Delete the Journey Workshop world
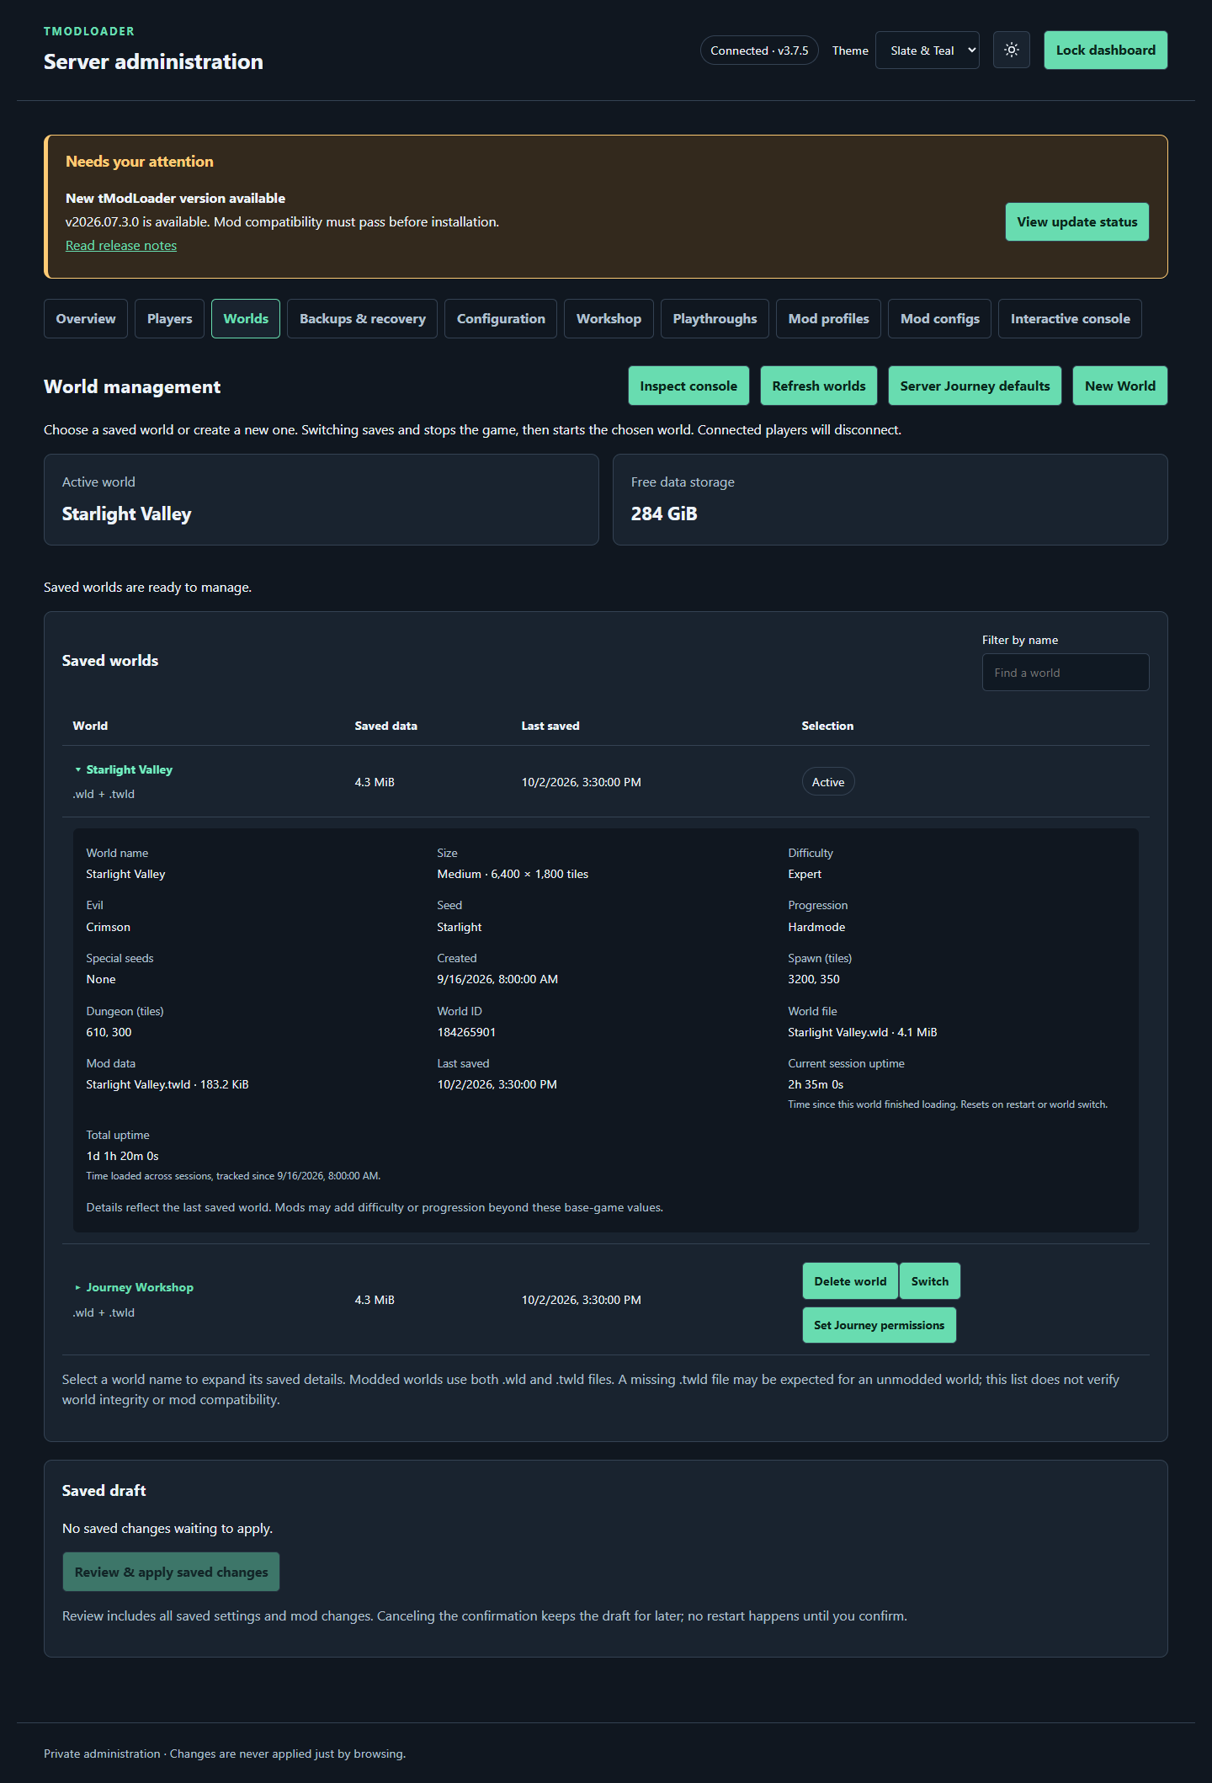 [850, 1281]
